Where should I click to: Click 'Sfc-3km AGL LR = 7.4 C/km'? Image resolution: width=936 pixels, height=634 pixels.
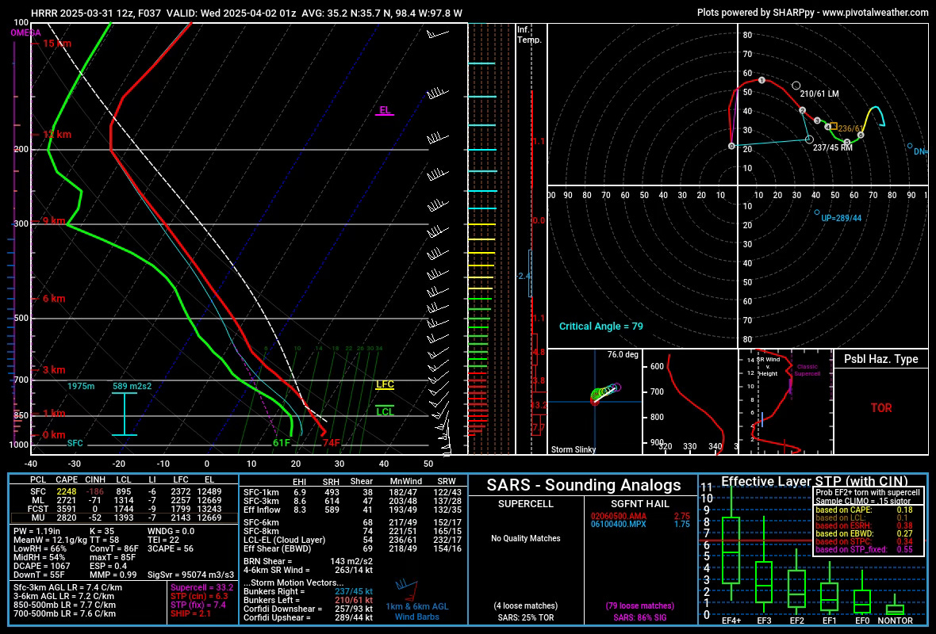[x=67, y=587]
